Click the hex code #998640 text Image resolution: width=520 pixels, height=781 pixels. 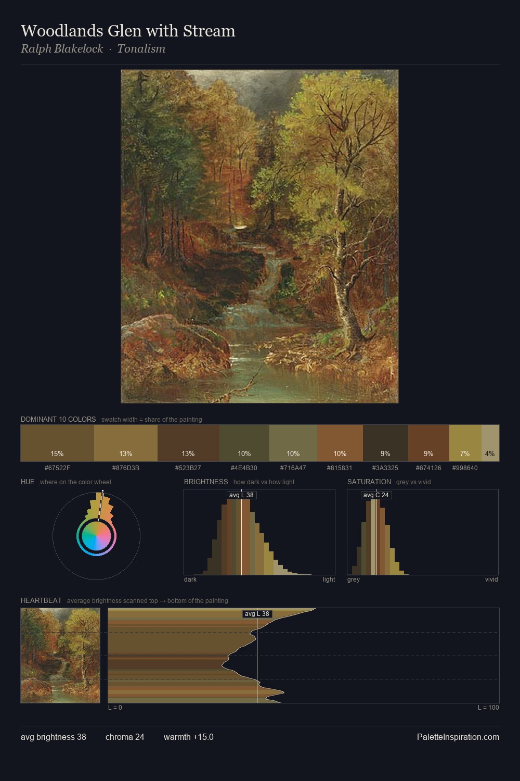point(465,468)
